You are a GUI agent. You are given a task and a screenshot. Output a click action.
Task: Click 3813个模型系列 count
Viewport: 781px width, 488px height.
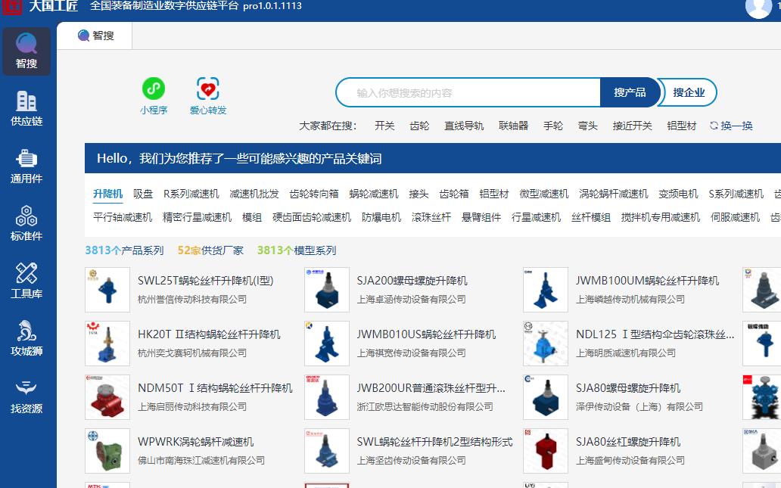[297, 250]
